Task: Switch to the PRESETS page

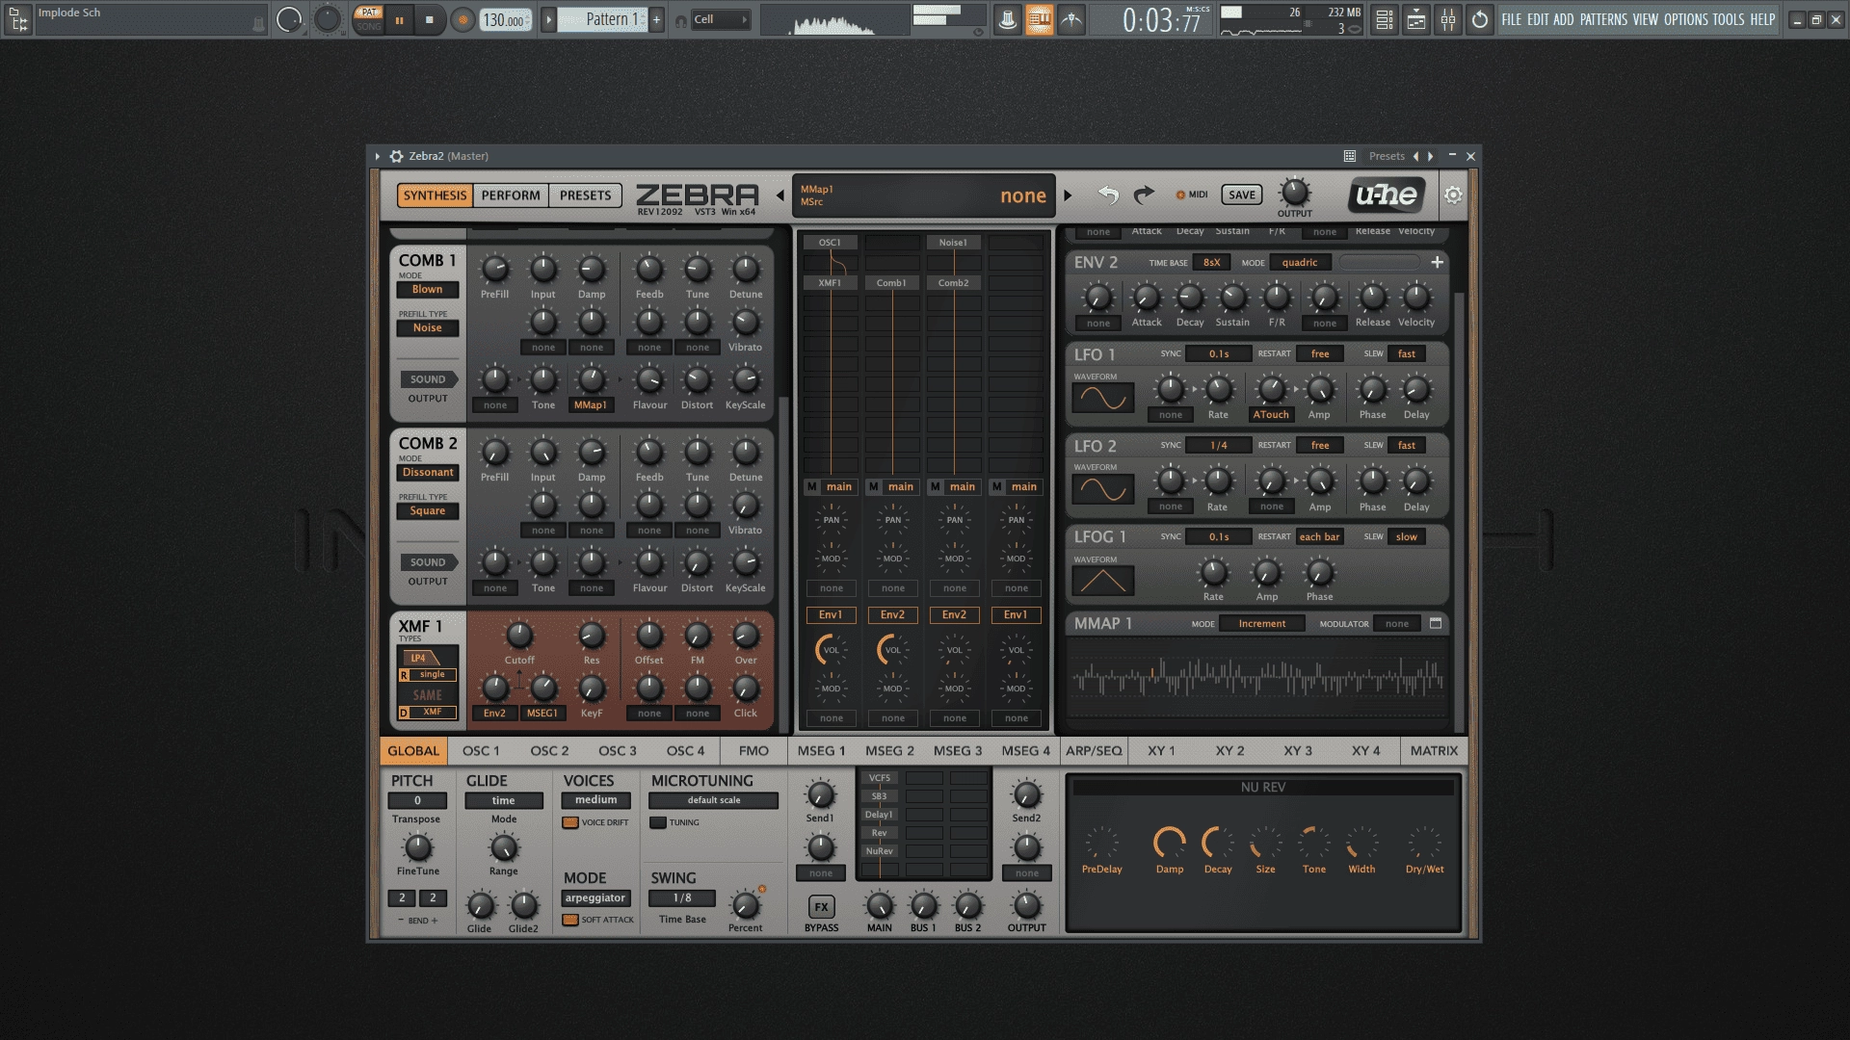Action: point(586,195)
